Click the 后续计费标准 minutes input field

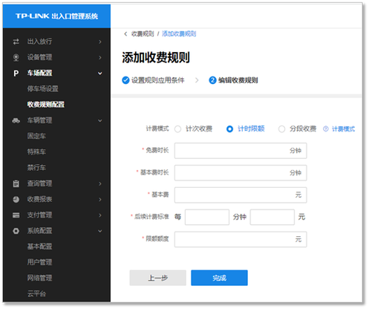207,217
